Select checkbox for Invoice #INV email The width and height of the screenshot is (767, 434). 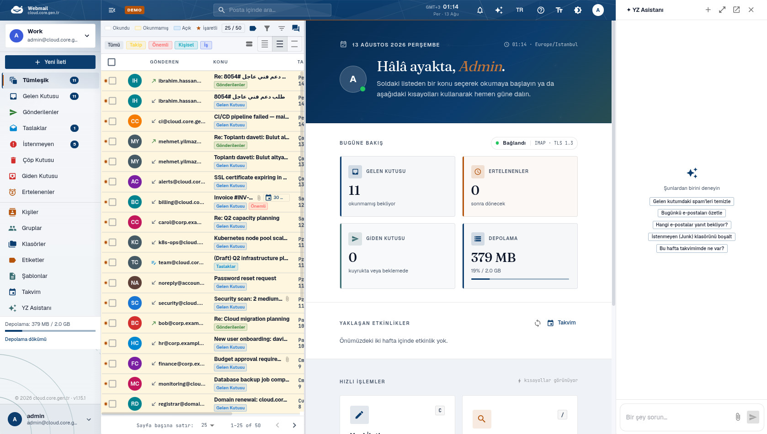point(112,202)
